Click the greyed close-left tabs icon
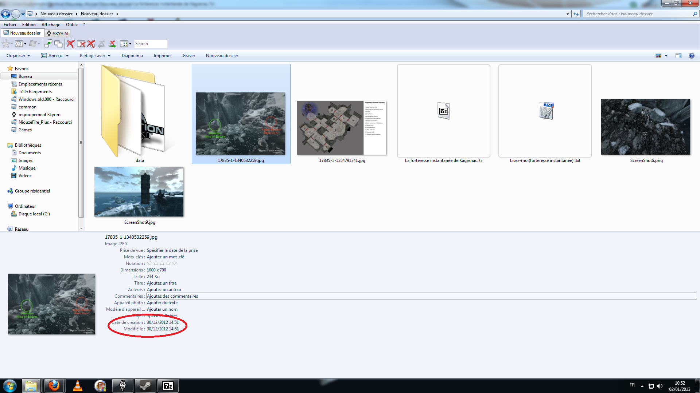This screenshot has height=393, width=700. click(x=102, y=44)
